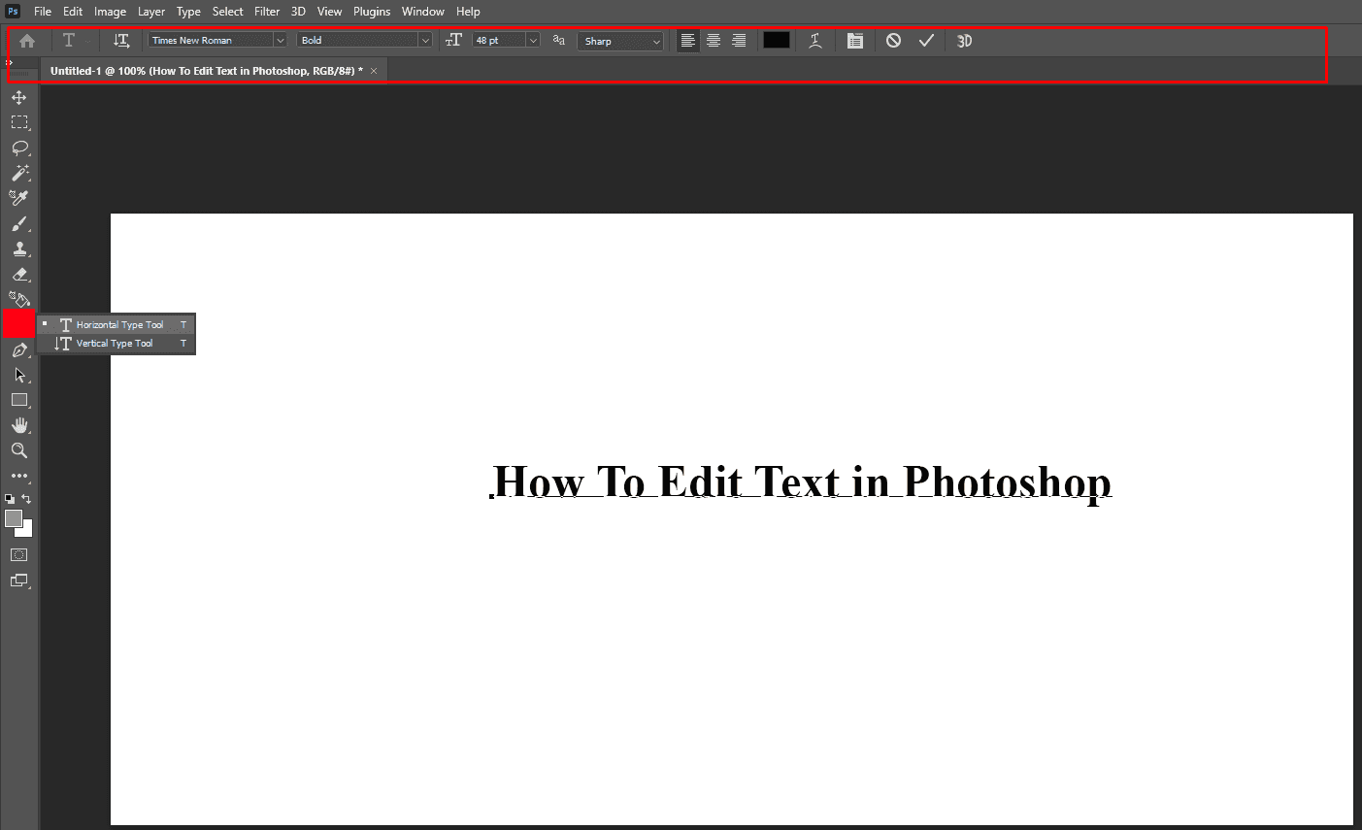The height and width of the screenshot is (830, 1362).
Task: Toggle left align text
Action: point(688,41)
